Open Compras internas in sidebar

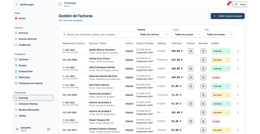[33, 104]
